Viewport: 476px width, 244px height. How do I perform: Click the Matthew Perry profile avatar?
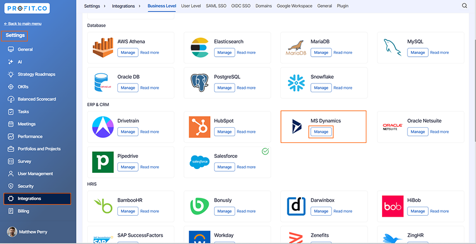pos(12,232)
